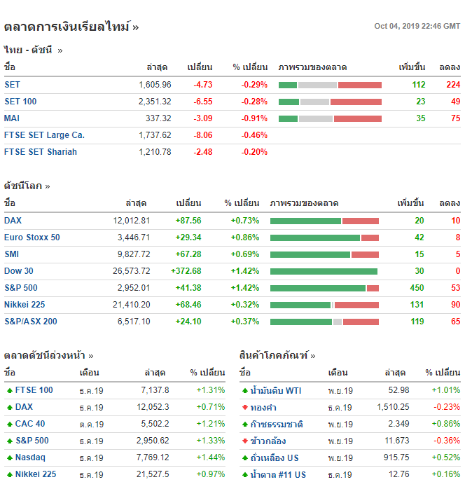The width and height of the screenshot is (465, 496).
Task: Click S&P/ASX 200 last value 6,517.10
Action: (x=134, y=322)
